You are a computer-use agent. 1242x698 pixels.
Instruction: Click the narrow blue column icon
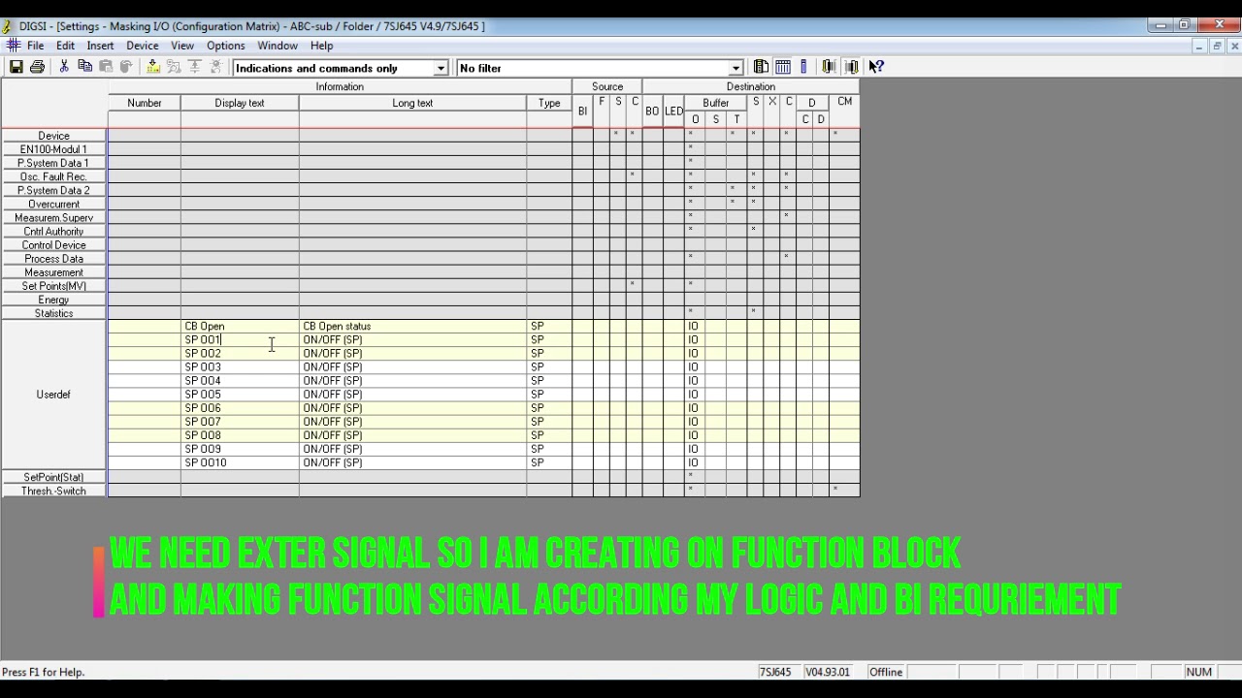click(803, 67)
